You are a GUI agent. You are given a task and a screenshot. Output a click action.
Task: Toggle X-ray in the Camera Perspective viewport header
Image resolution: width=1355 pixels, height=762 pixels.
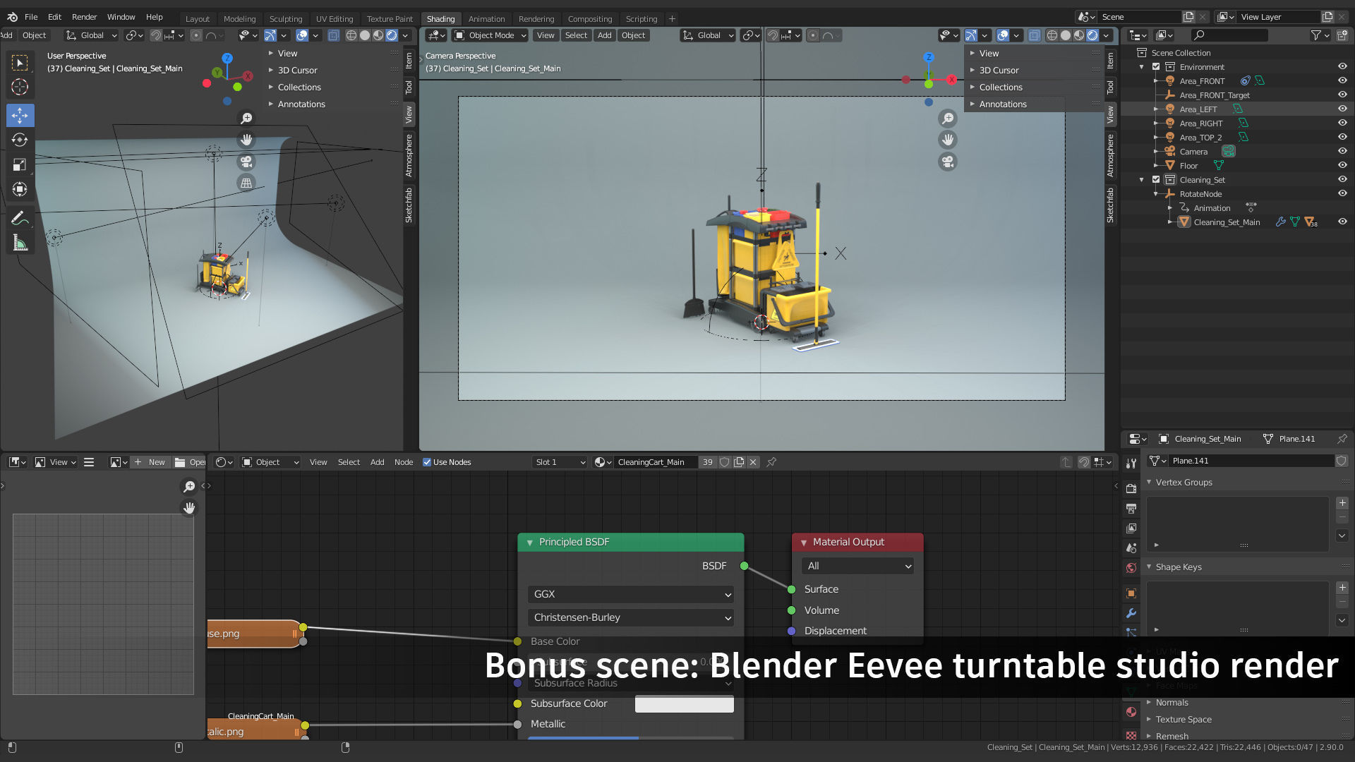click(1034, 35)
